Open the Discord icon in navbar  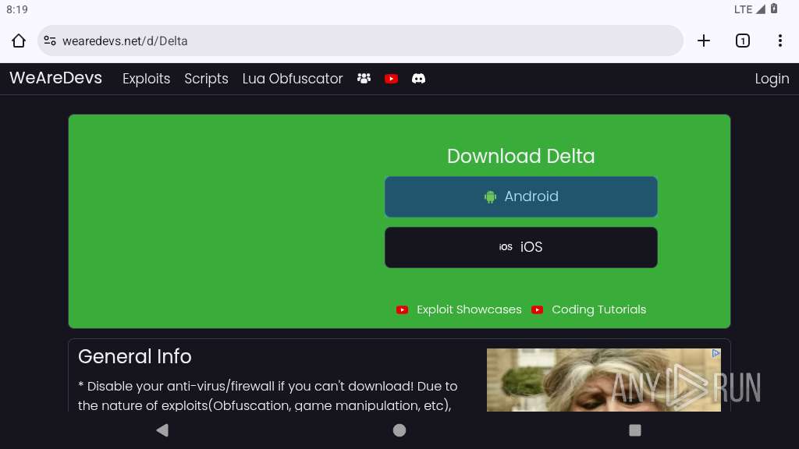(x=418, y=79)
